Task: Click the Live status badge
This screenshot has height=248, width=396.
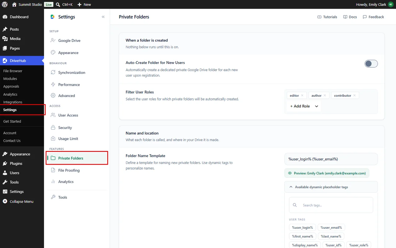Action: click(x=49, y=4)
